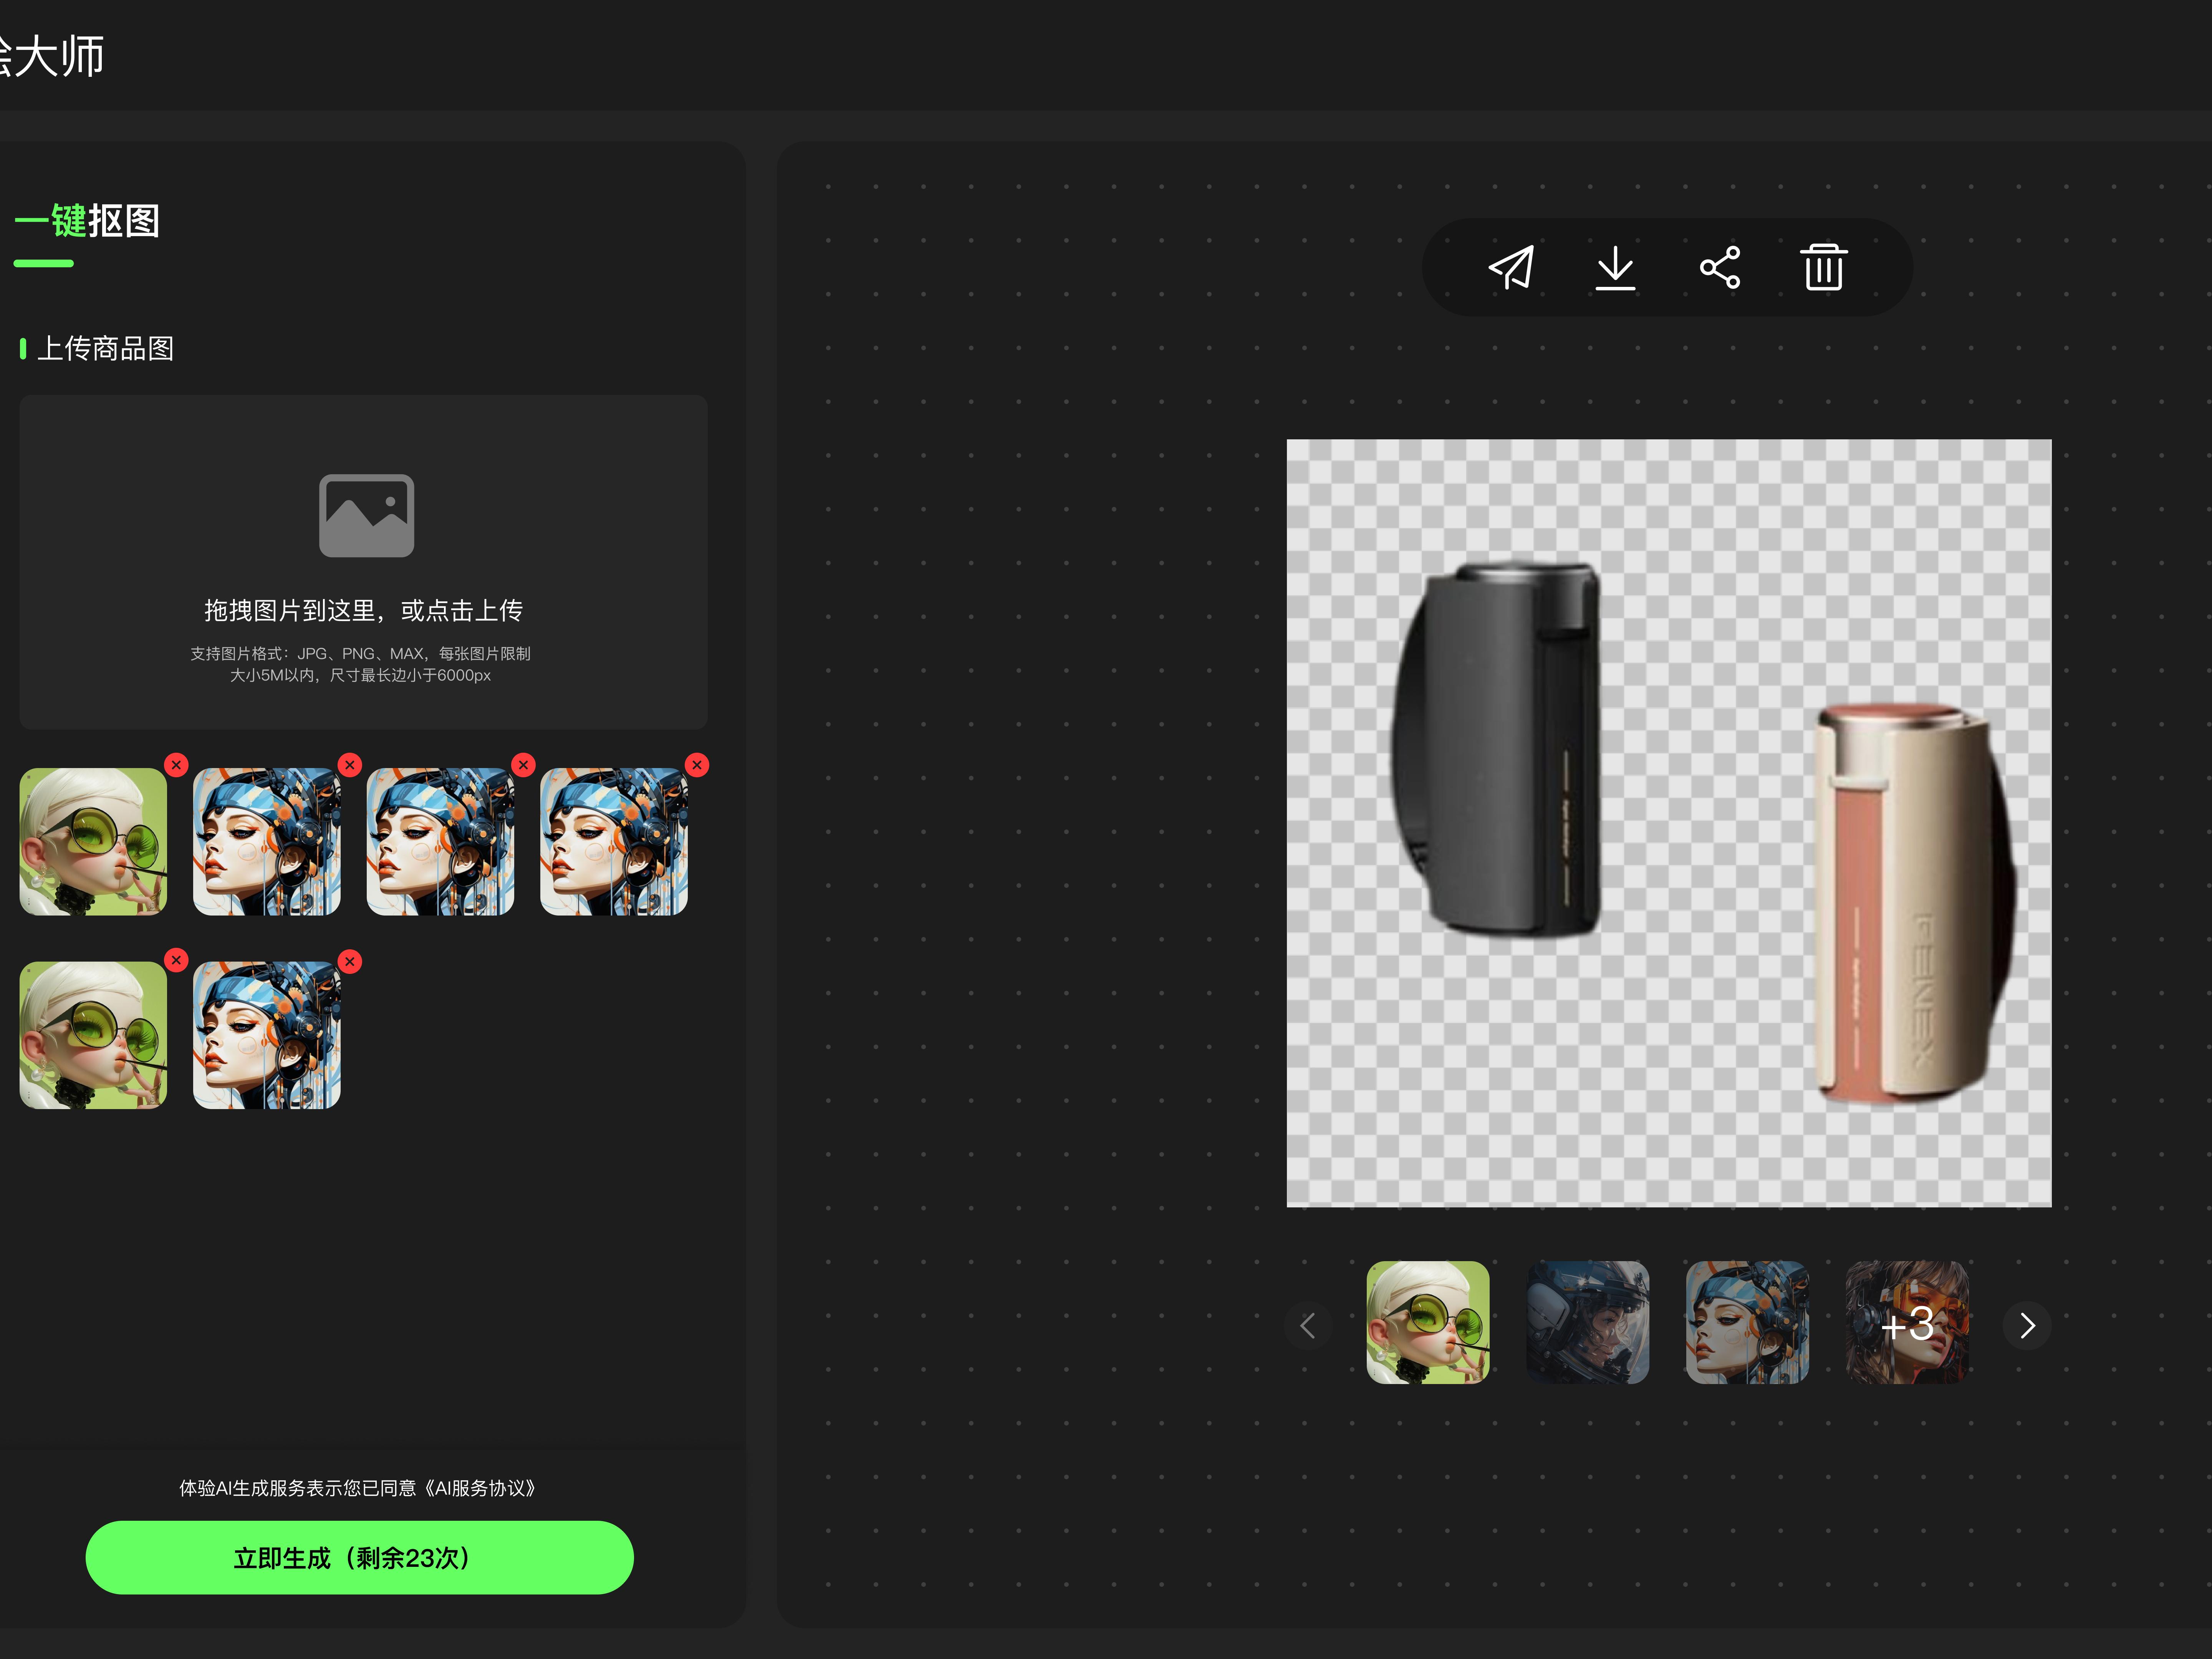Select second row blue-helmet uploaded thumbnail

click(x=267, y=1035)
